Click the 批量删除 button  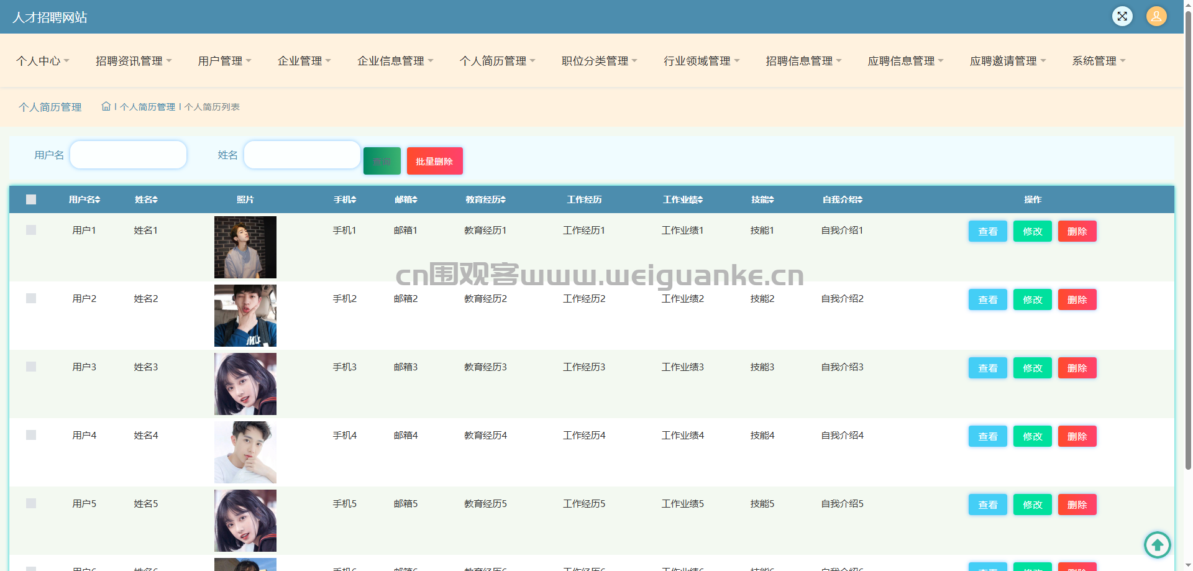[x=435, y=161]
